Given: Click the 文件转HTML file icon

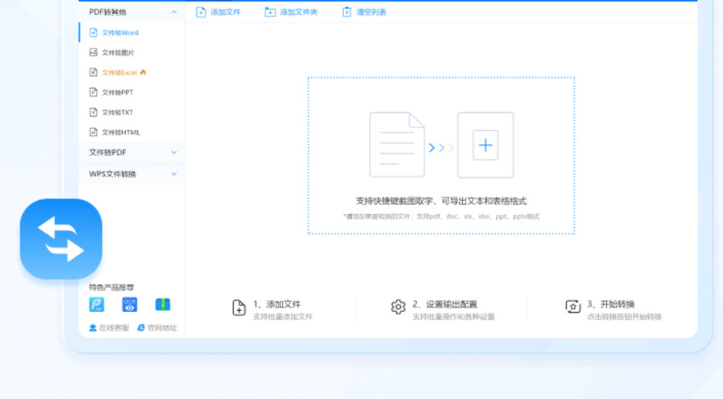Looking at the screenshot, I should [94, 132].
